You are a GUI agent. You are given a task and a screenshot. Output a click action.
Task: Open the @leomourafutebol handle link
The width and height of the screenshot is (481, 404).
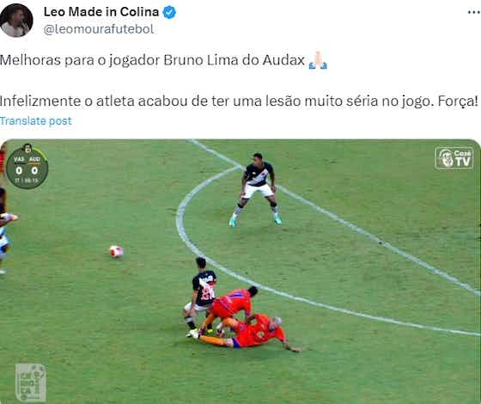pyautogui.click(x=99, y=29)
